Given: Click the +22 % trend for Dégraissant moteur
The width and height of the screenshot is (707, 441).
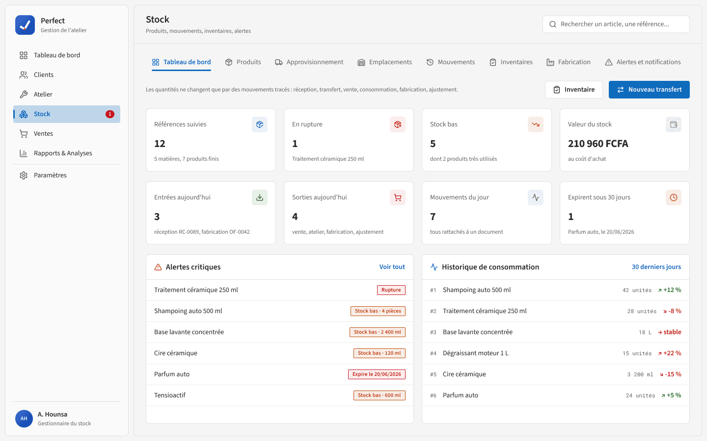Looking at the screenshot, I should pos(670,353).
